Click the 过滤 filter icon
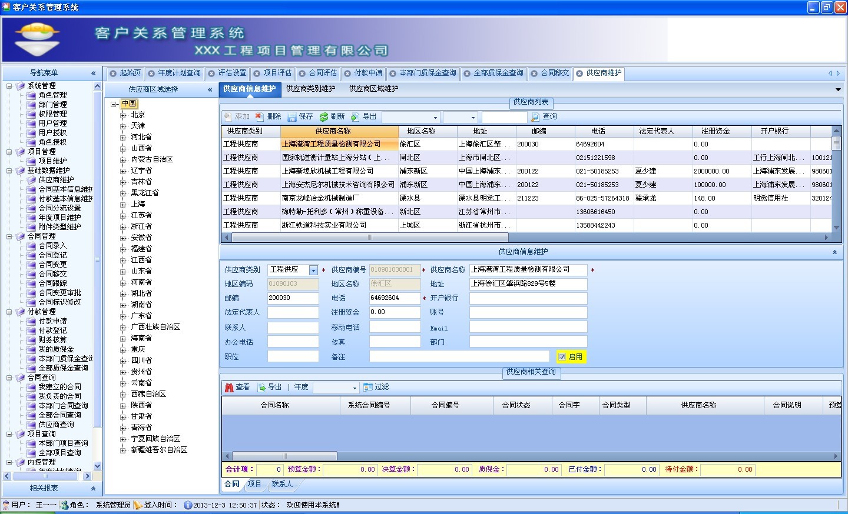This screenshot has width=848, height=514. 368,388
